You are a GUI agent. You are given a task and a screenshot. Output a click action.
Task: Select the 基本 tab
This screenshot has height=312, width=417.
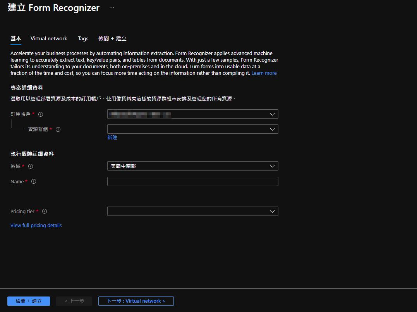[16, 39]
